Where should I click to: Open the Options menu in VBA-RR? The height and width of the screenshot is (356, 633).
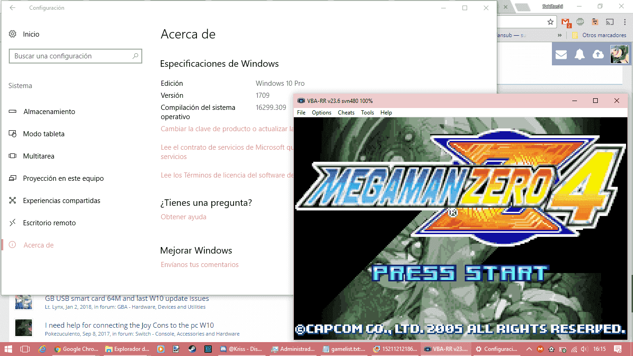(x=322, y=113)
